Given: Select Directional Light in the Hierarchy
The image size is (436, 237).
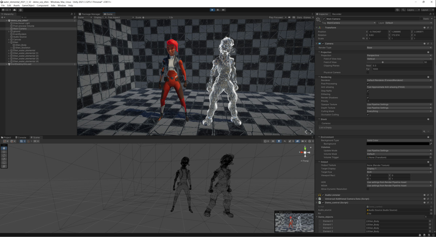Looking at the screenshot, I should point(21,23).
